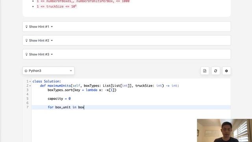Image resolution: width=252 pixels, height=142 pixels.
Task: Click the 'maximumUnits' function name
Action: [59, 86]
